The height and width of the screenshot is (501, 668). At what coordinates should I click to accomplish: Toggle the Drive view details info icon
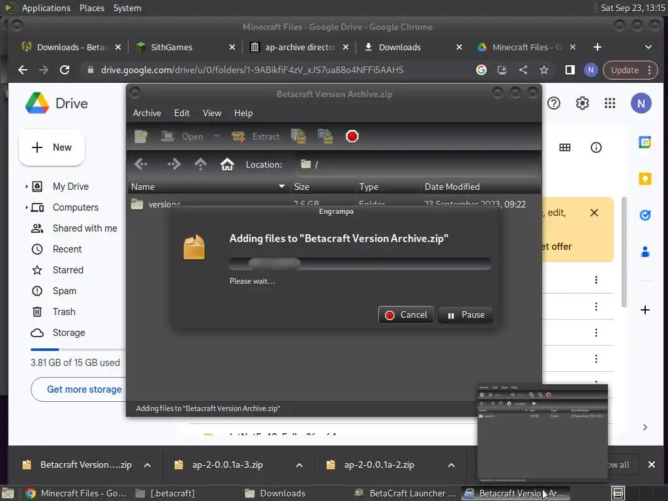pos(596,147)
